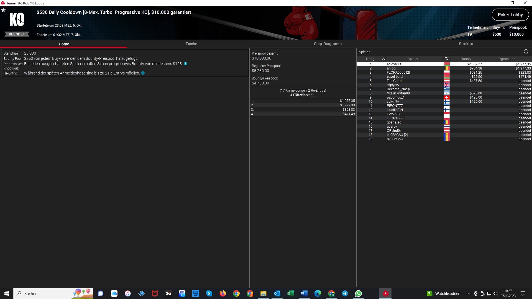Open Excel from the taskbar
The height and width of the screenshot is (299, 532).
coord(290,293)
